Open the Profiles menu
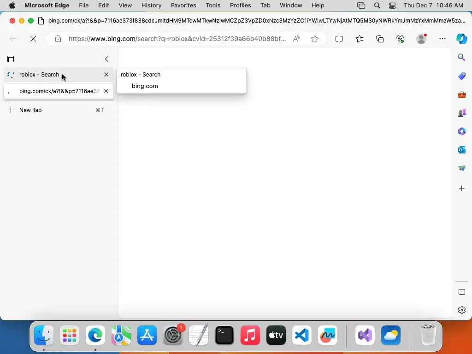Viewport: 472px width, 354px height. 240,6
